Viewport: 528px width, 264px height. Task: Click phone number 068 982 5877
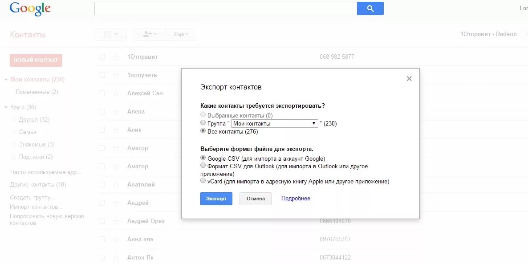(337, 57)
